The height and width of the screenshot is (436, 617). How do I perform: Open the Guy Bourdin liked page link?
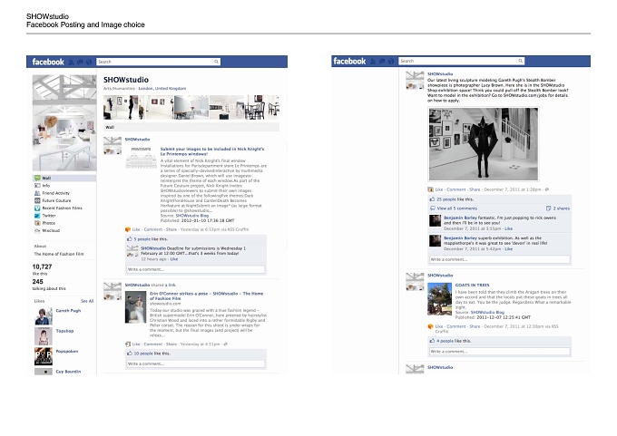68,372
